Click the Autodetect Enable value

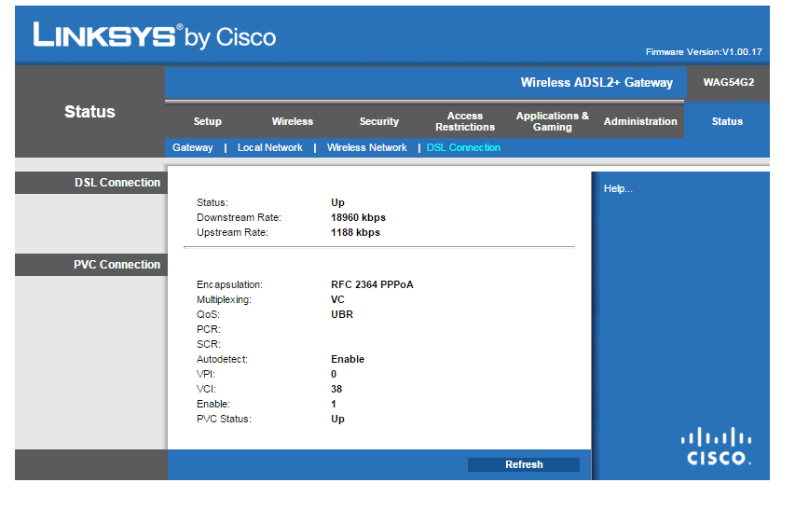click(x=348, y=359)
